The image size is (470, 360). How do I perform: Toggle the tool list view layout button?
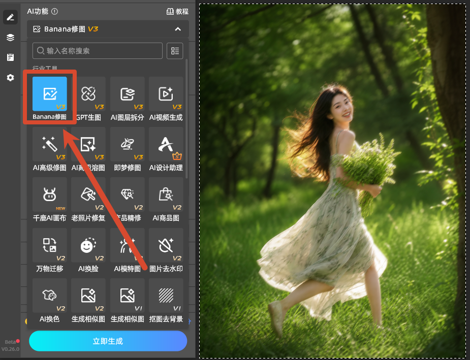175,51
